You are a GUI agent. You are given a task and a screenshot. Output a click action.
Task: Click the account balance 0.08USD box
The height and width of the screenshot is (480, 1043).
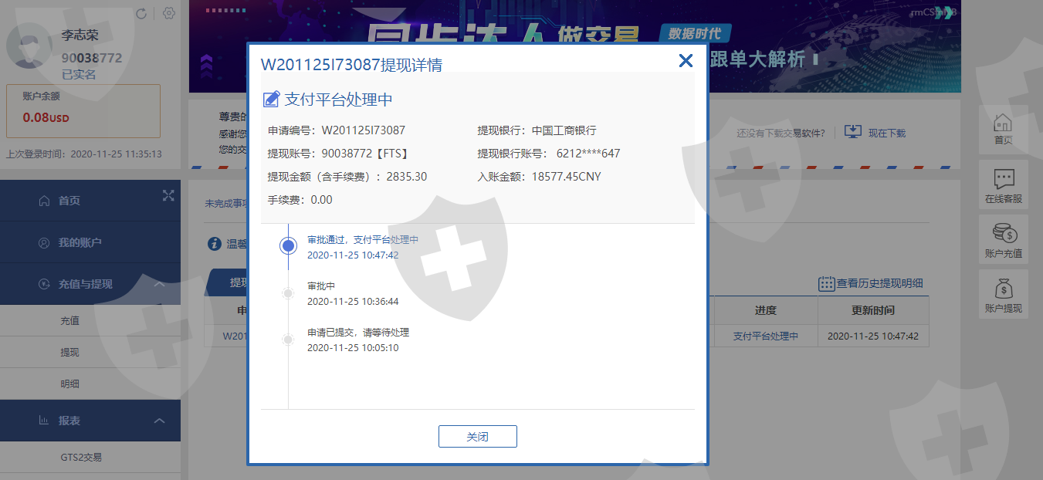pos(83,111)
